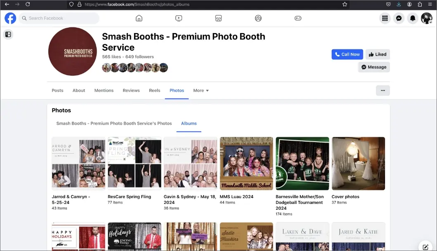Go forward with the browser forward arrow
The image size is (437, 251).
click(x=17, y=4)
